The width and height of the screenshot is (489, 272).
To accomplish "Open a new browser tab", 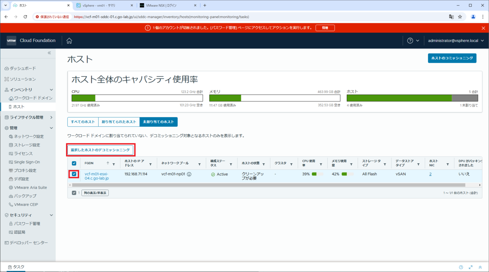I will click(205, 5).
